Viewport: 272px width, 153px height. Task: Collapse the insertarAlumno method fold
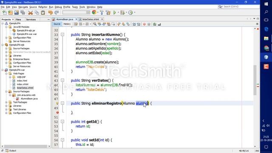pos(62,34)
